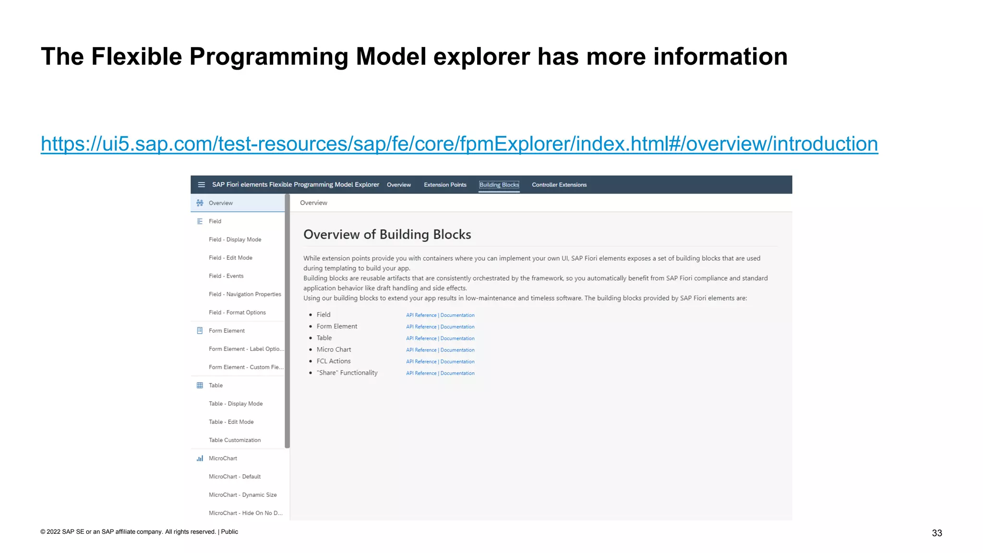Open the hamburger menu icon
Viewport: 983px width, 553px height.
pos(202,185)
